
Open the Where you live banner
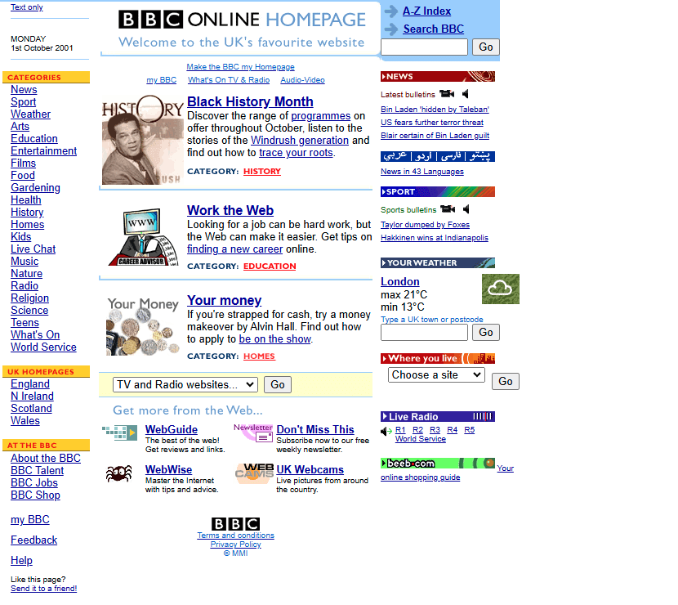coord(438,358)
